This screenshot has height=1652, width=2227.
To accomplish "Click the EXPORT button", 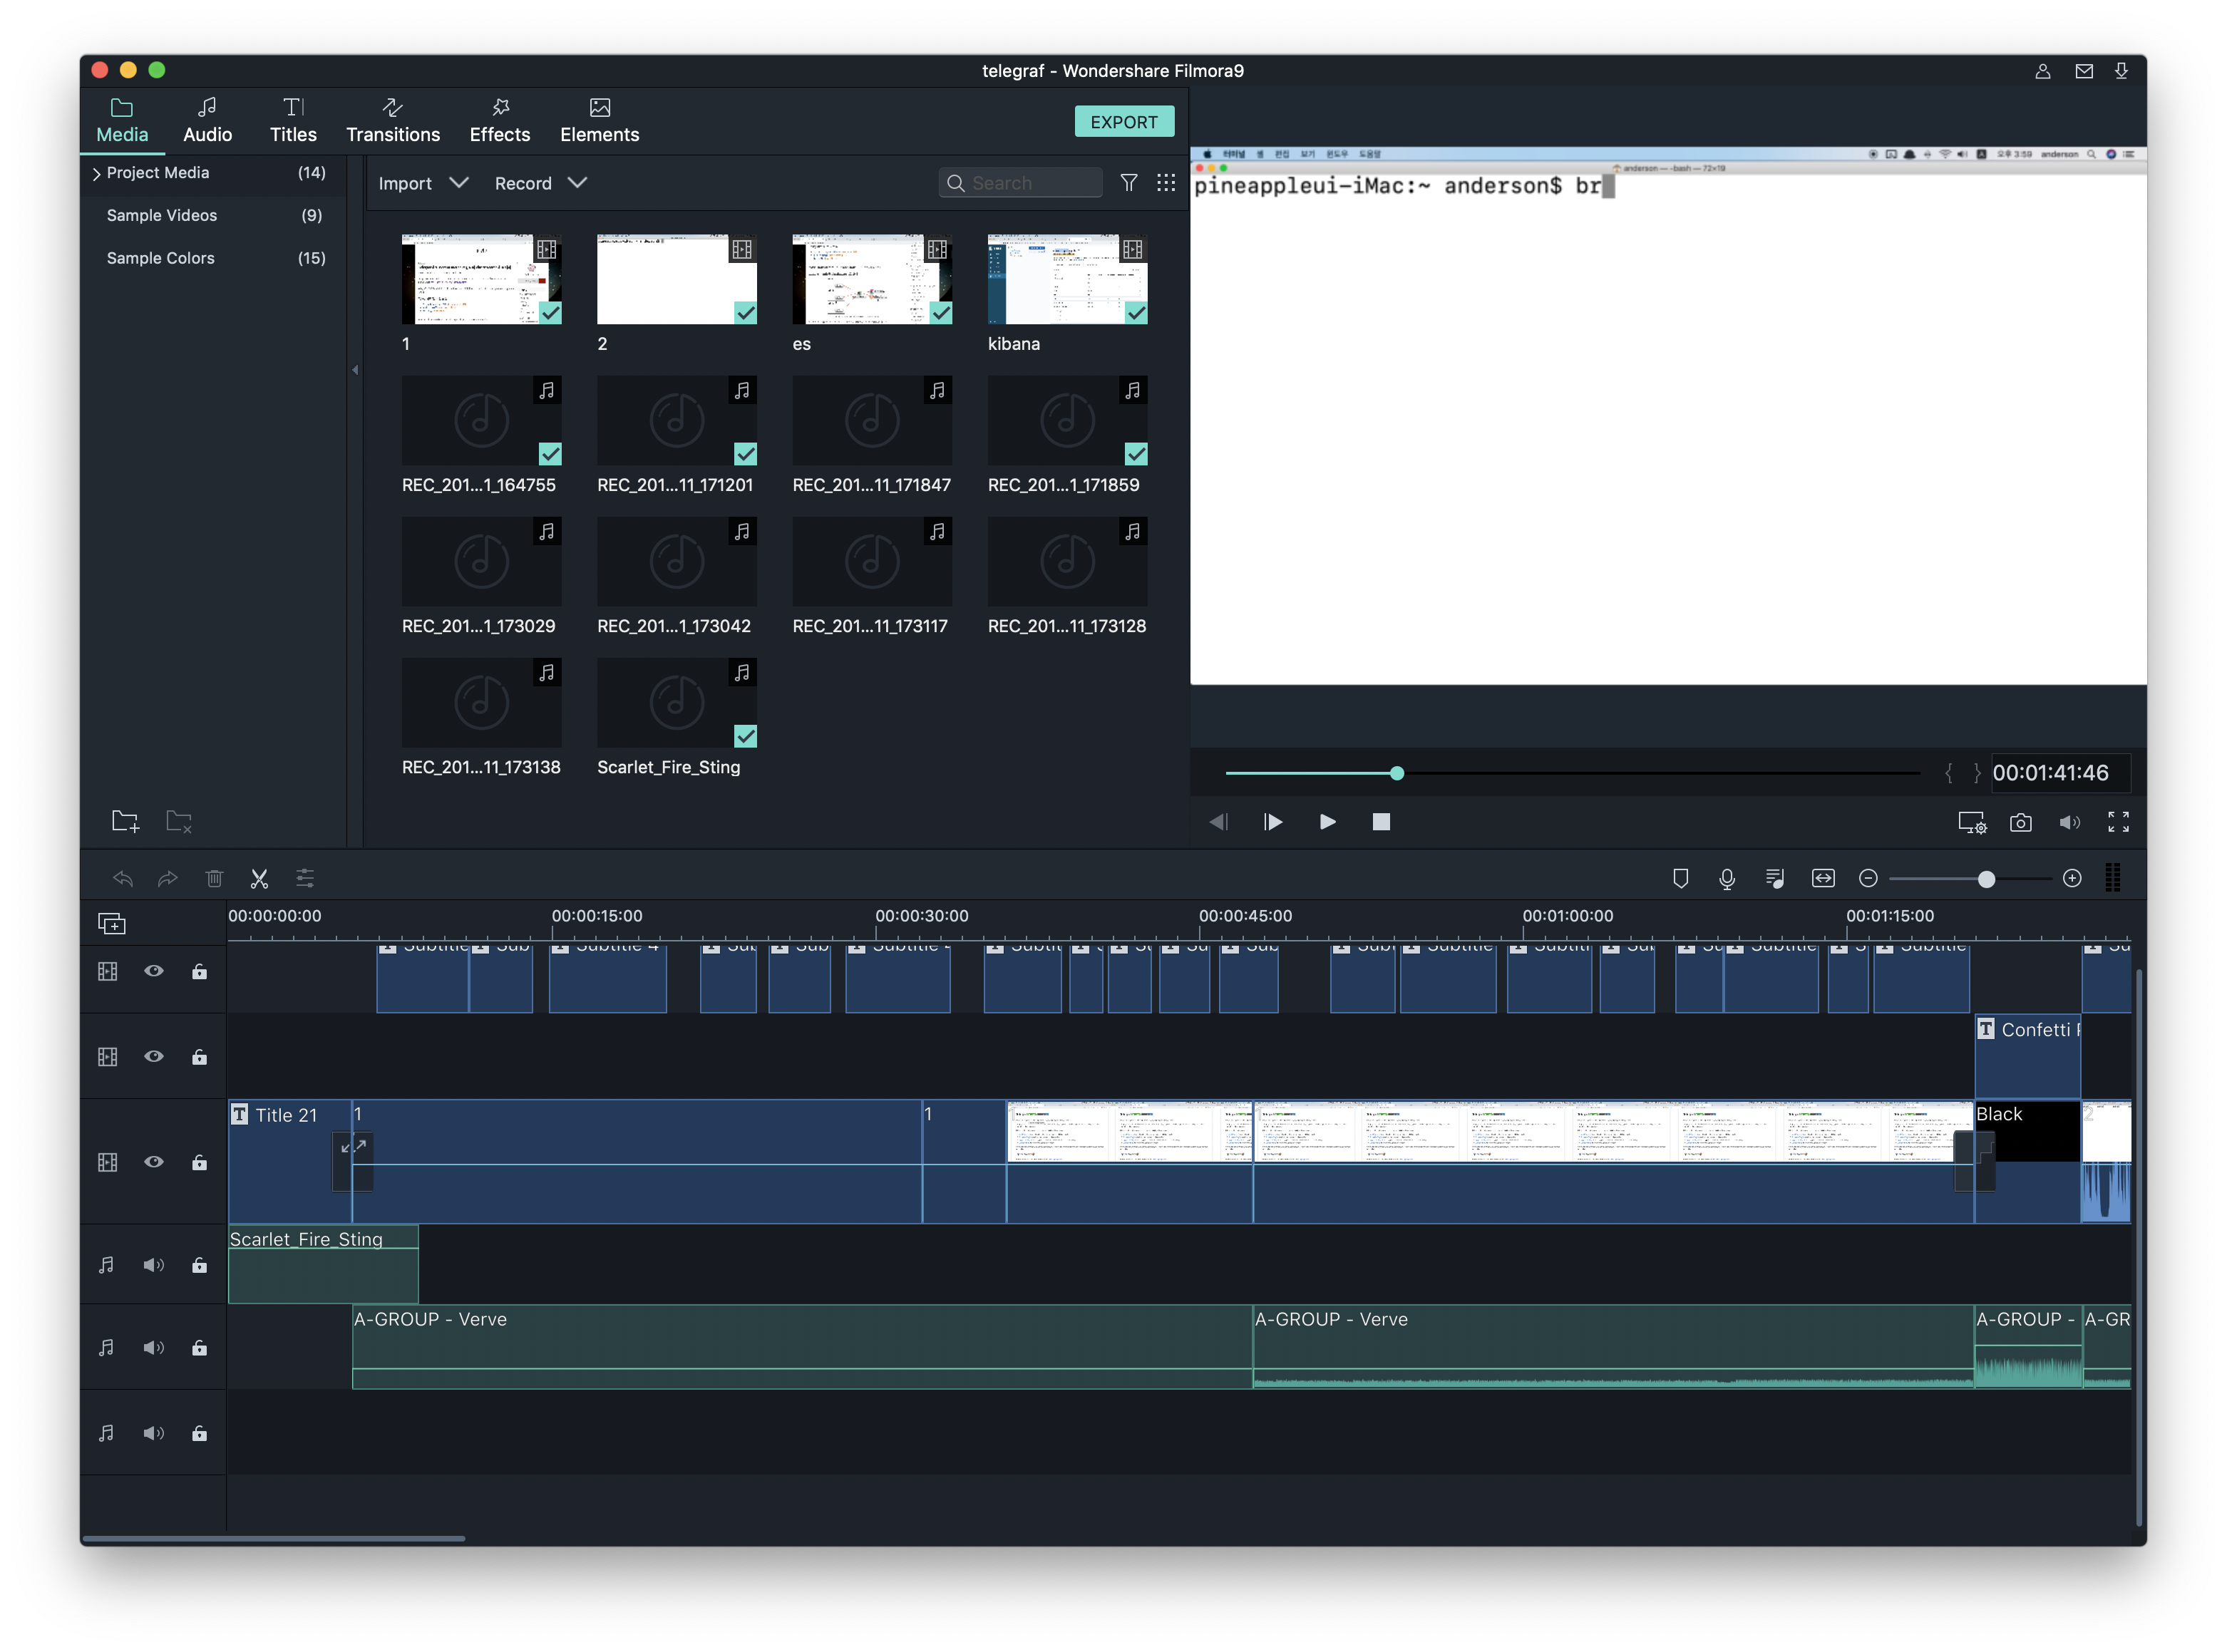I will click(x=1123, y=122).
